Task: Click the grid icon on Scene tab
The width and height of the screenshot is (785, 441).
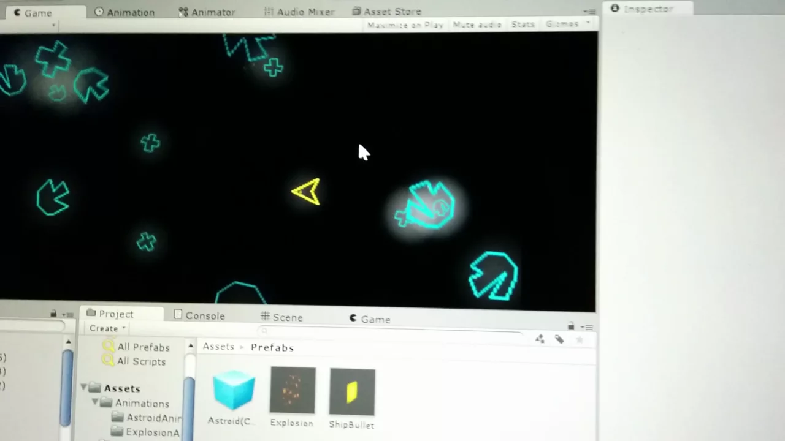Action: [265, 316]
